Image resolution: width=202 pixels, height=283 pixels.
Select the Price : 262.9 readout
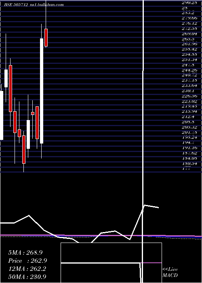click(x=27, y=261)
